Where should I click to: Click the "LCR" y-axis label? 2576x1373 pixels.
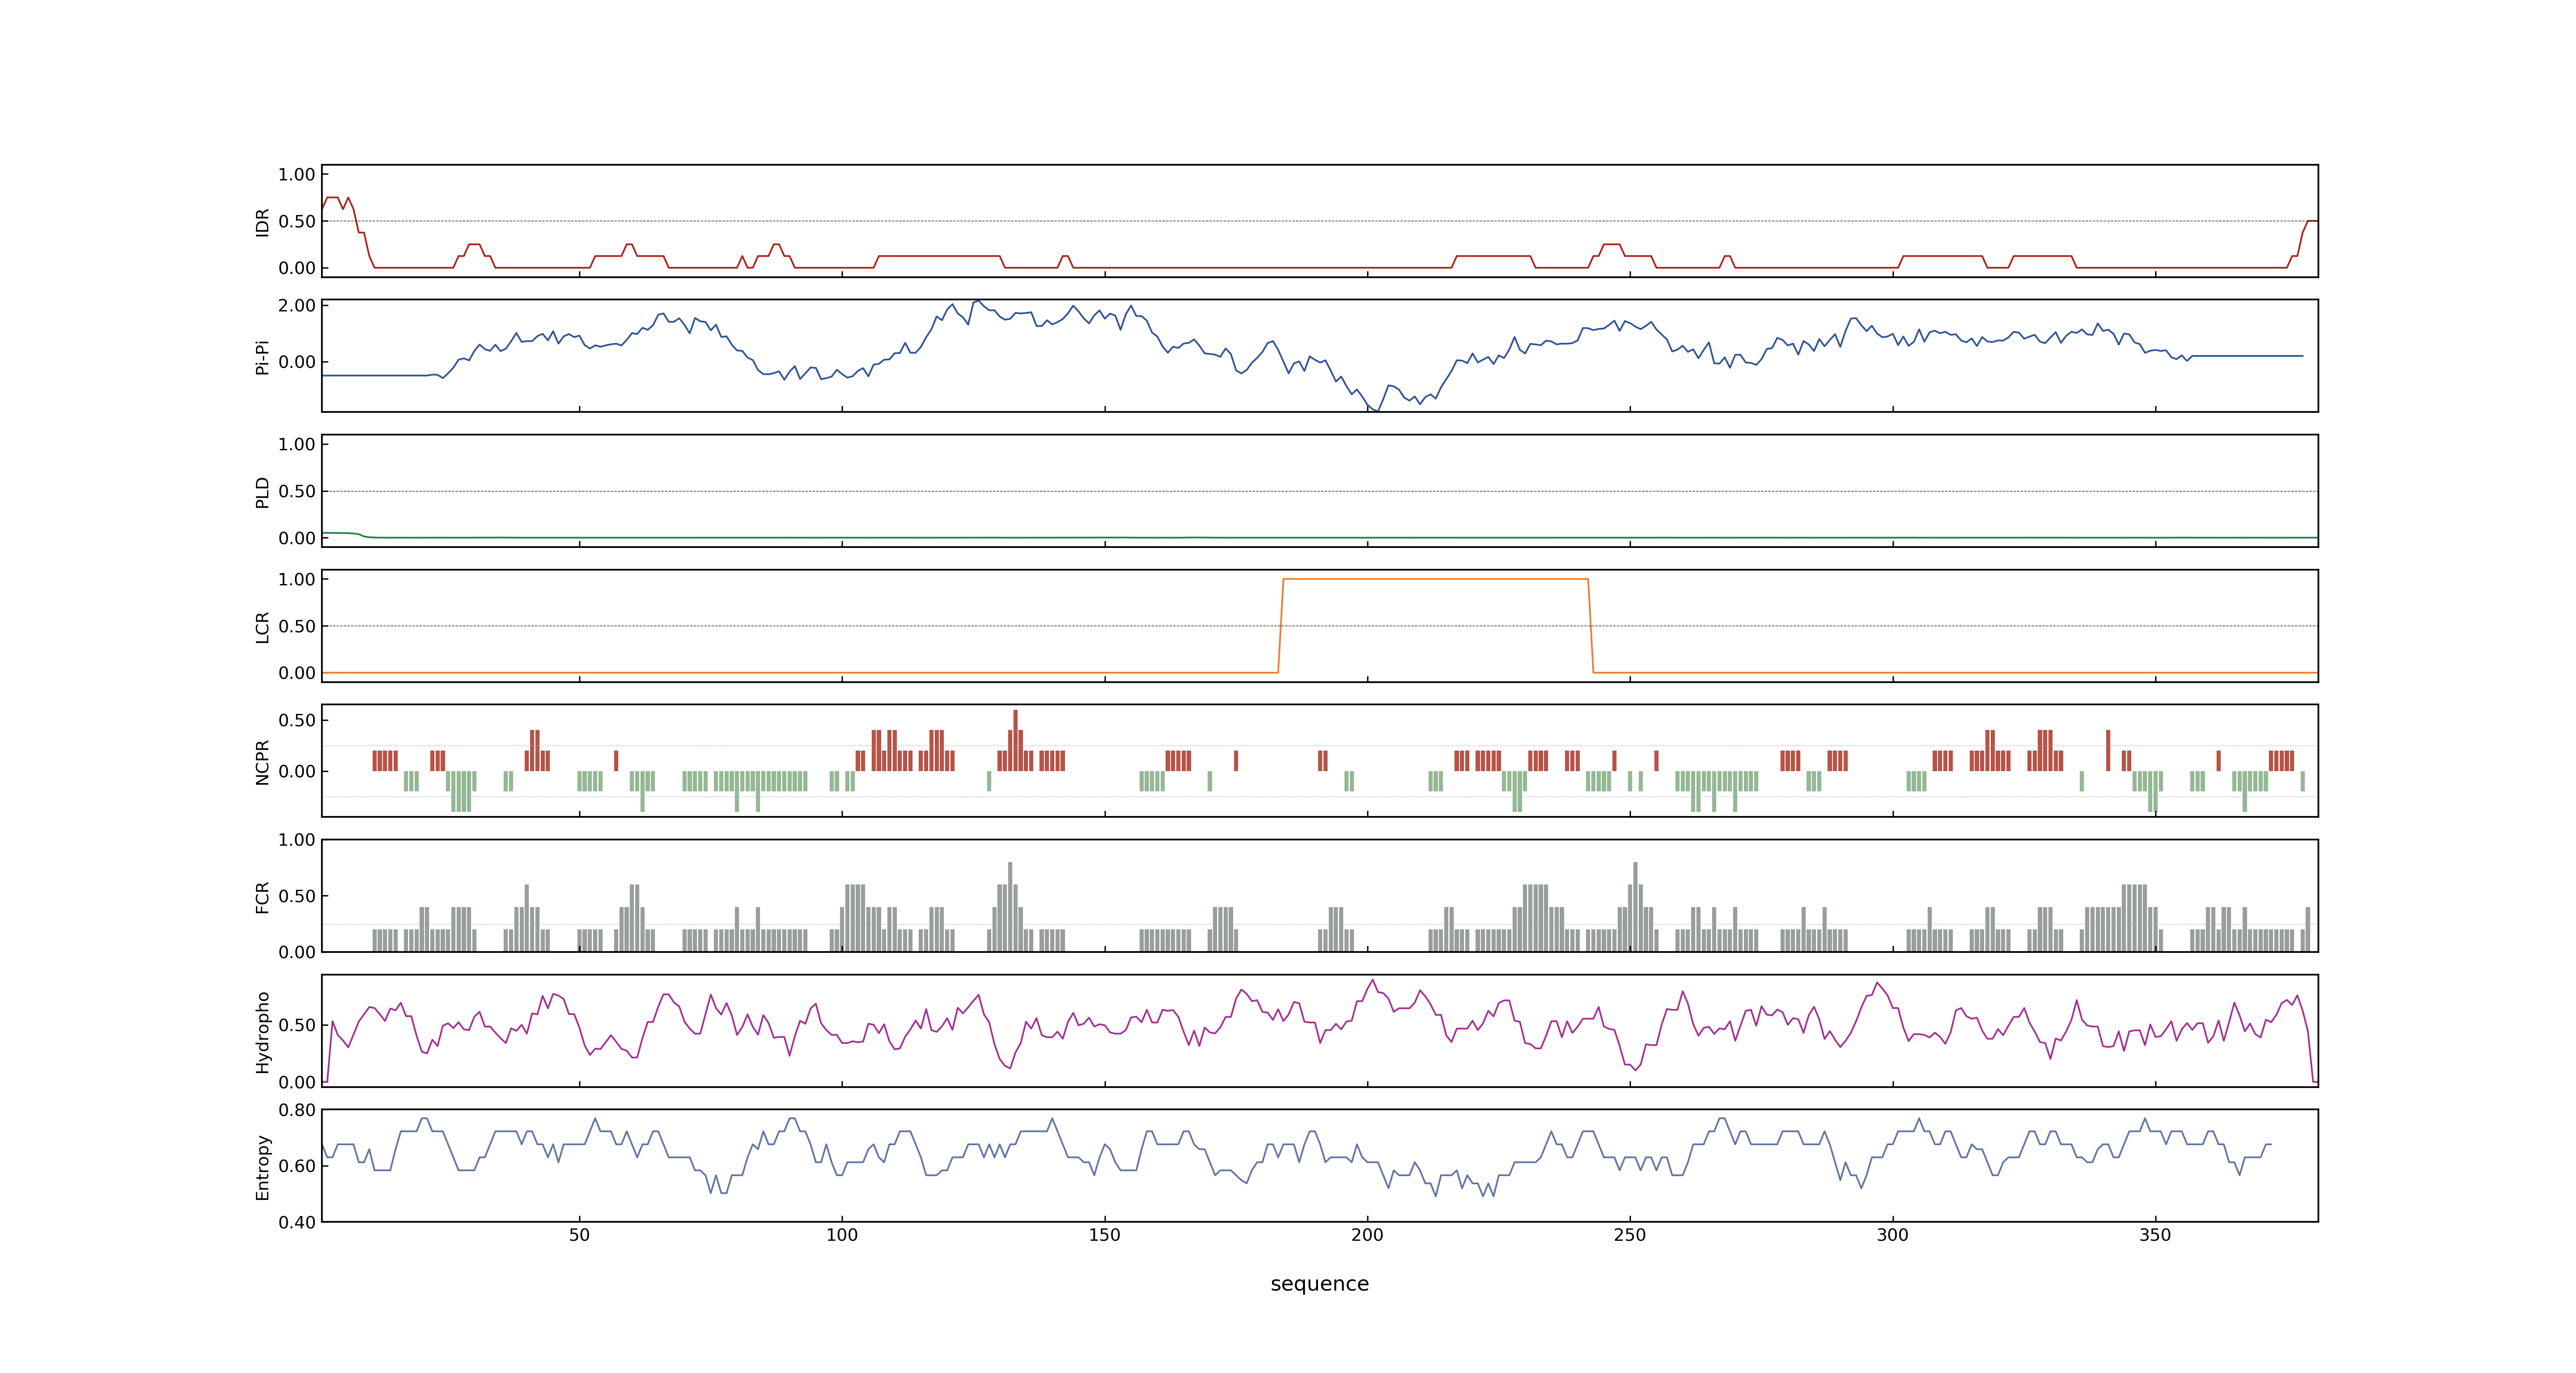[x=262, y=627]
